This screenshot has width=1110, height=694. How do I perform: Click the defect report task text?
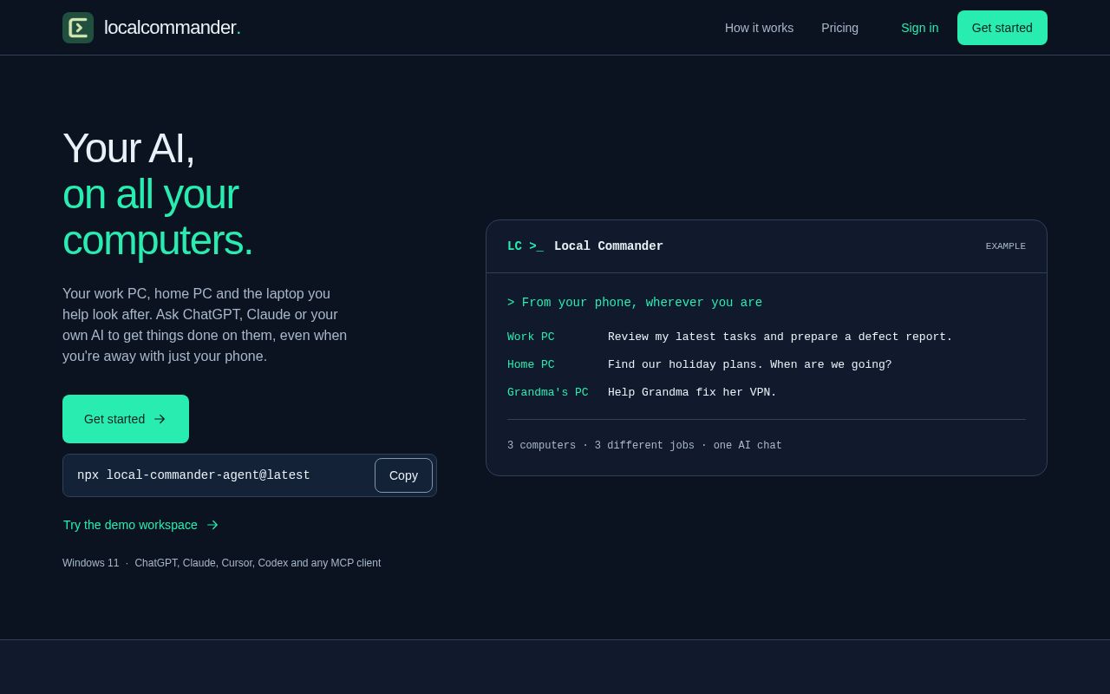pos(780,337)
